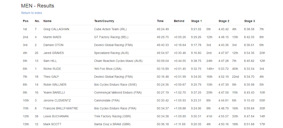Select the Francois BAILLY-MAITRE name cell

coord(61,108)
